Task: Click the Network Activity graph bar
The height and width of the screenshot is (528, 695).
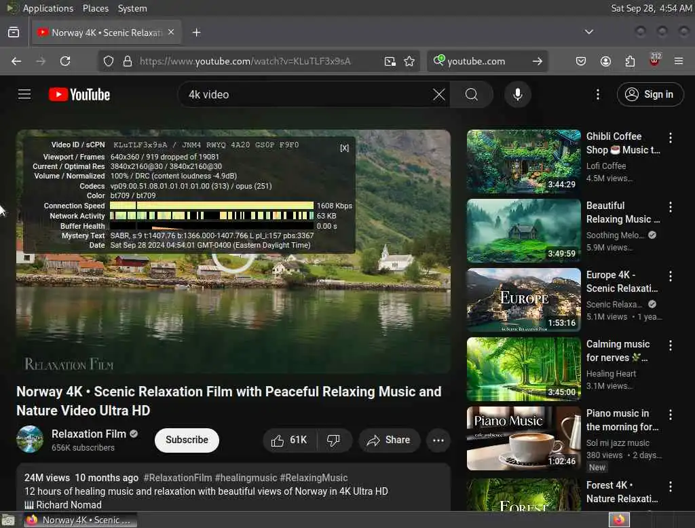Action: [212, 216]
